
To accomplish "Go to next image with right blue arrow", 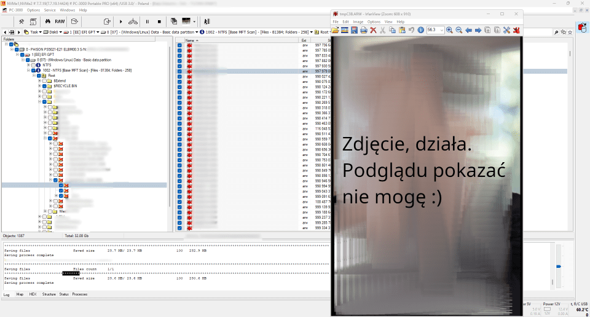I will tap(478, 30).
